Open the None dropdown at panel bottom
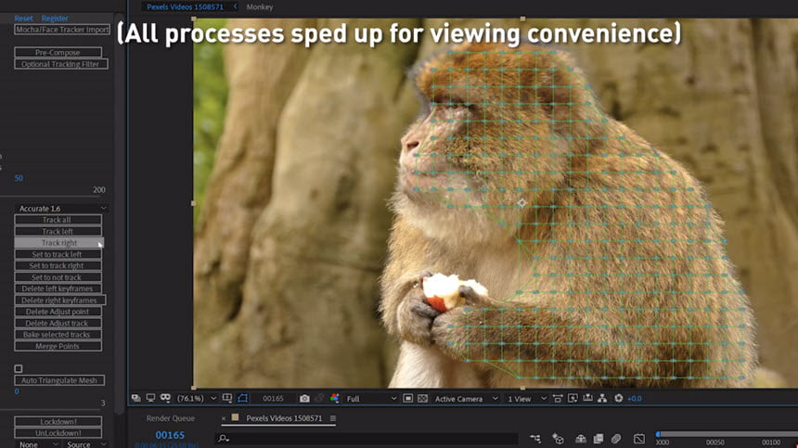798x448 pixels. (38, 444)
